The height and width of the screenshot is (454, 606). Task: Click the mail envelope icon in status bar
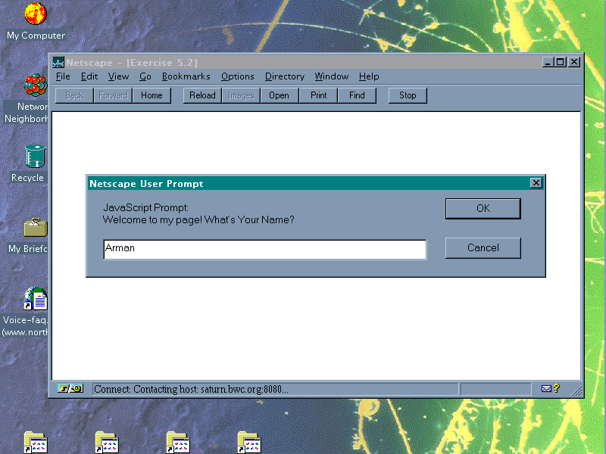tap(546, 389)
